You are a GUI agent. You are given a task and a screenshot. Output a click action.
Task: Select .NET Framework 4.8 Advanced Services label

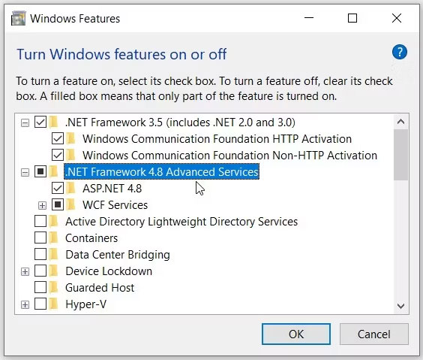[161, 171]
